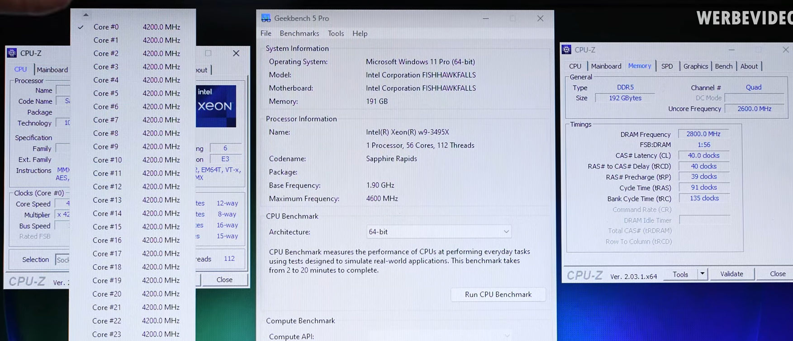793x341 pixels.
Task: Pick Core #20 from the clock list
Action: pos(133,294)
